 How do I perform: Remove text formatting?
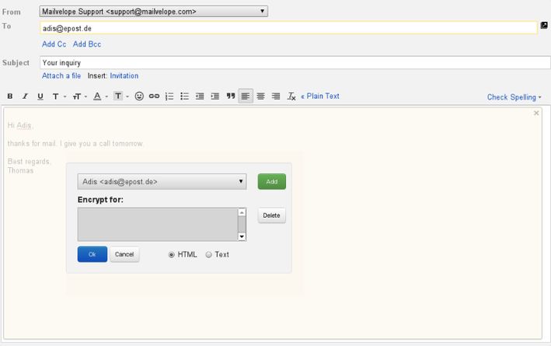coord(291,96)
